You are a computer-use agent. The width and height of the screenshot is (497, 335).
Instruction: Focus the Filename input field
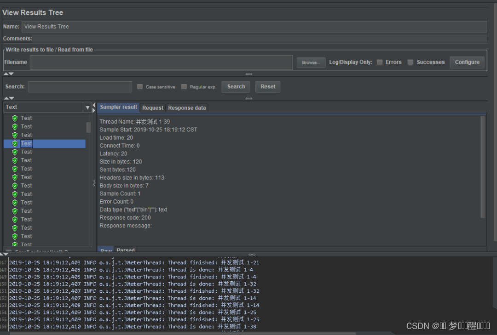click(x=161, y=62)
